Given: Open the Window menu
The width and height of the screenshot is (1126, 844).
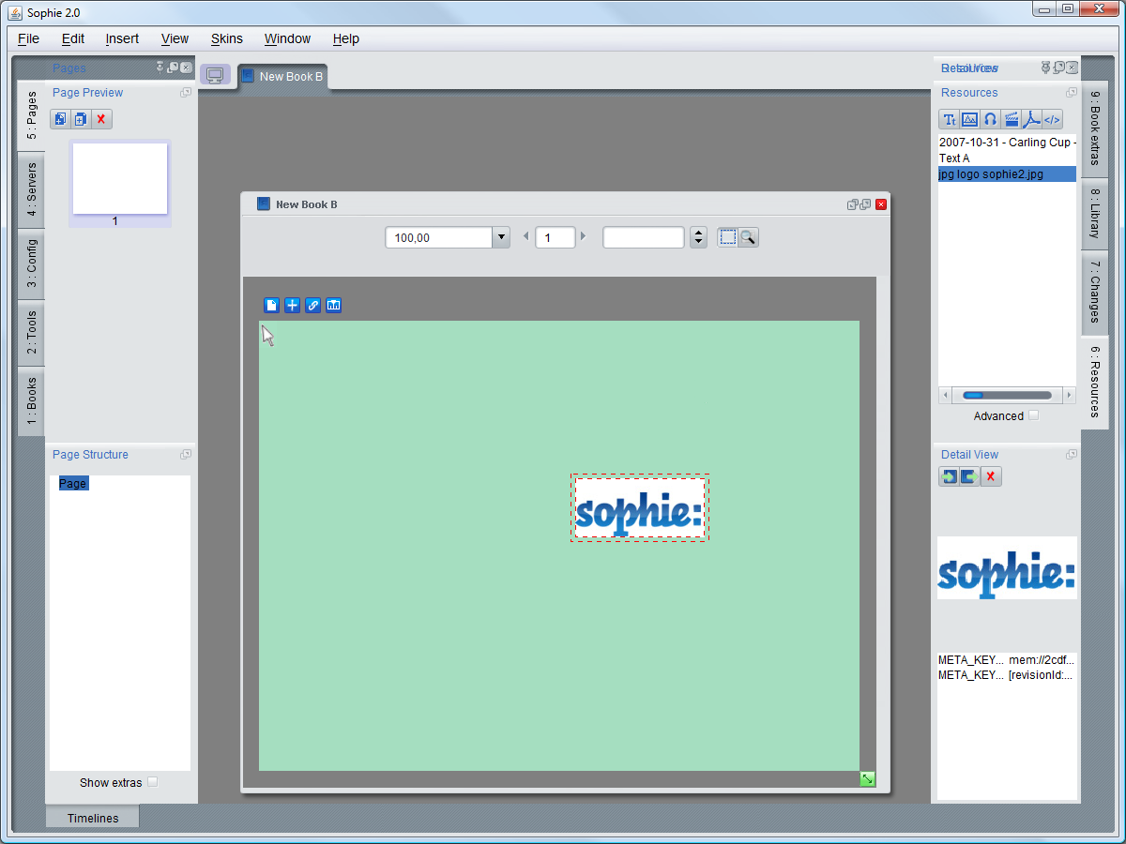Looking at the screenshot, I should coord(287,38).
